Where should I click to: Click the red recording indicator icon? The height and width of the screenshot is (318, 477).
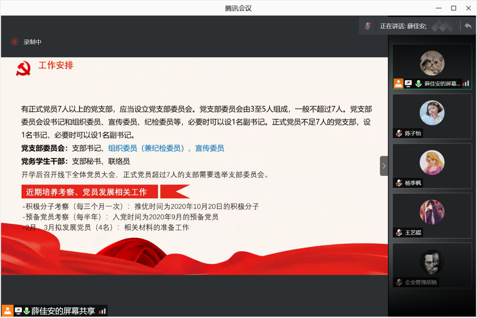(14, 42)
